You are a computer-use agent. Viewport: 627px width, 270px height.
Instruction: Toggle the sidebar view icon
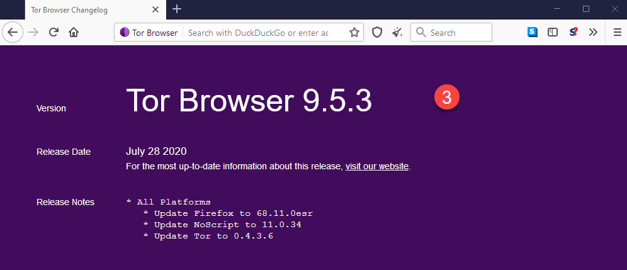(x=553, y=32)
